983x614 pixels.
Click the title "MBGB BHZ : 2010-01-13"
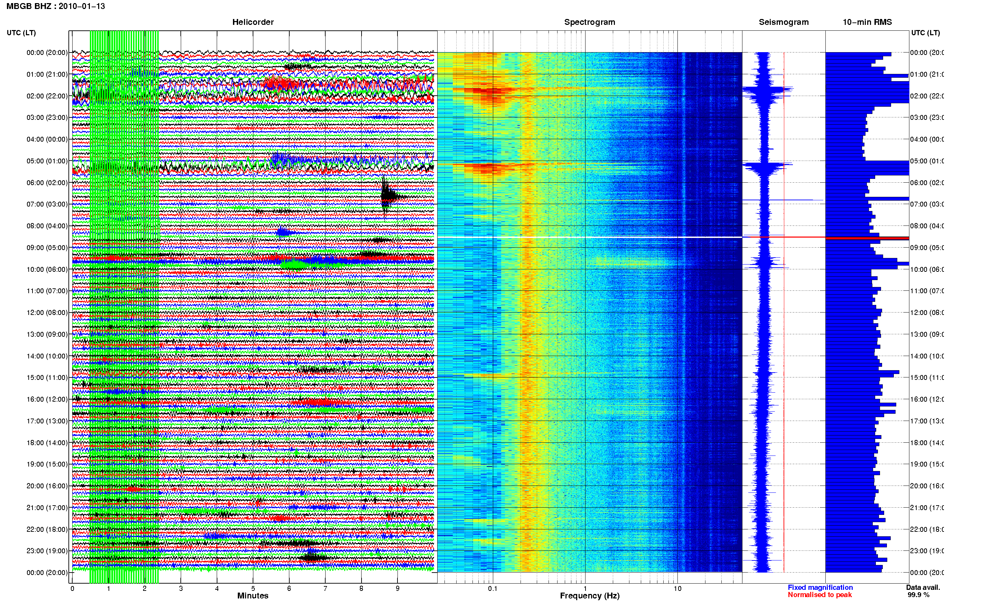(56, 6)
